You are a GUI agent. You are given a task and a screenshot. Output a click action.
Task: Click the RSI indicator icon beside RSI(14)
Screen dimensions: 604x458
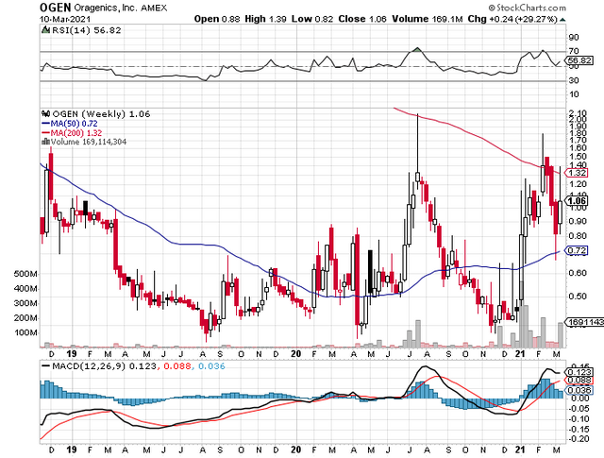[45, 29]
